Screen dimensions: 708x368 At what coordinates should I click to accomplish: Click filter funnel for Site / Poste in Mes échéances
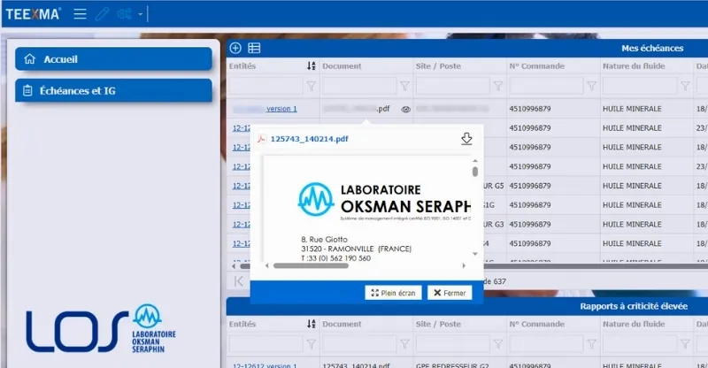click(x=498, y=86)
